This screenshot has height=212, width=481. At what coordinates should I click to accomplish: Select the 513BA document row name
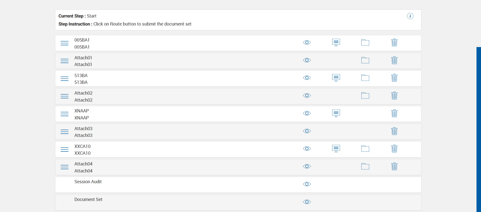[x=81, y=76]
